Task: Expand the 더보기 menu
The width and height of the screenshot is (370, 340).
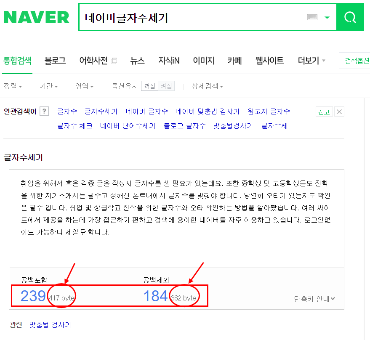Action: click(311, 61)
